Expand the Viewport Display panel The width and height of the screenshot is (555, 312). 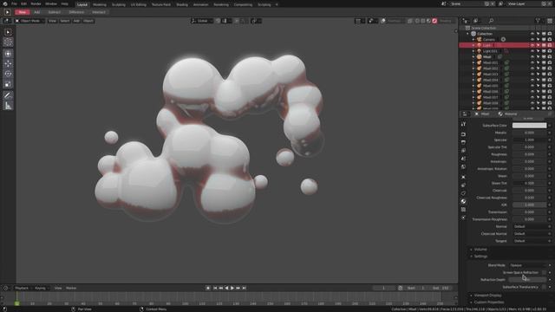(x=487, y=295)
